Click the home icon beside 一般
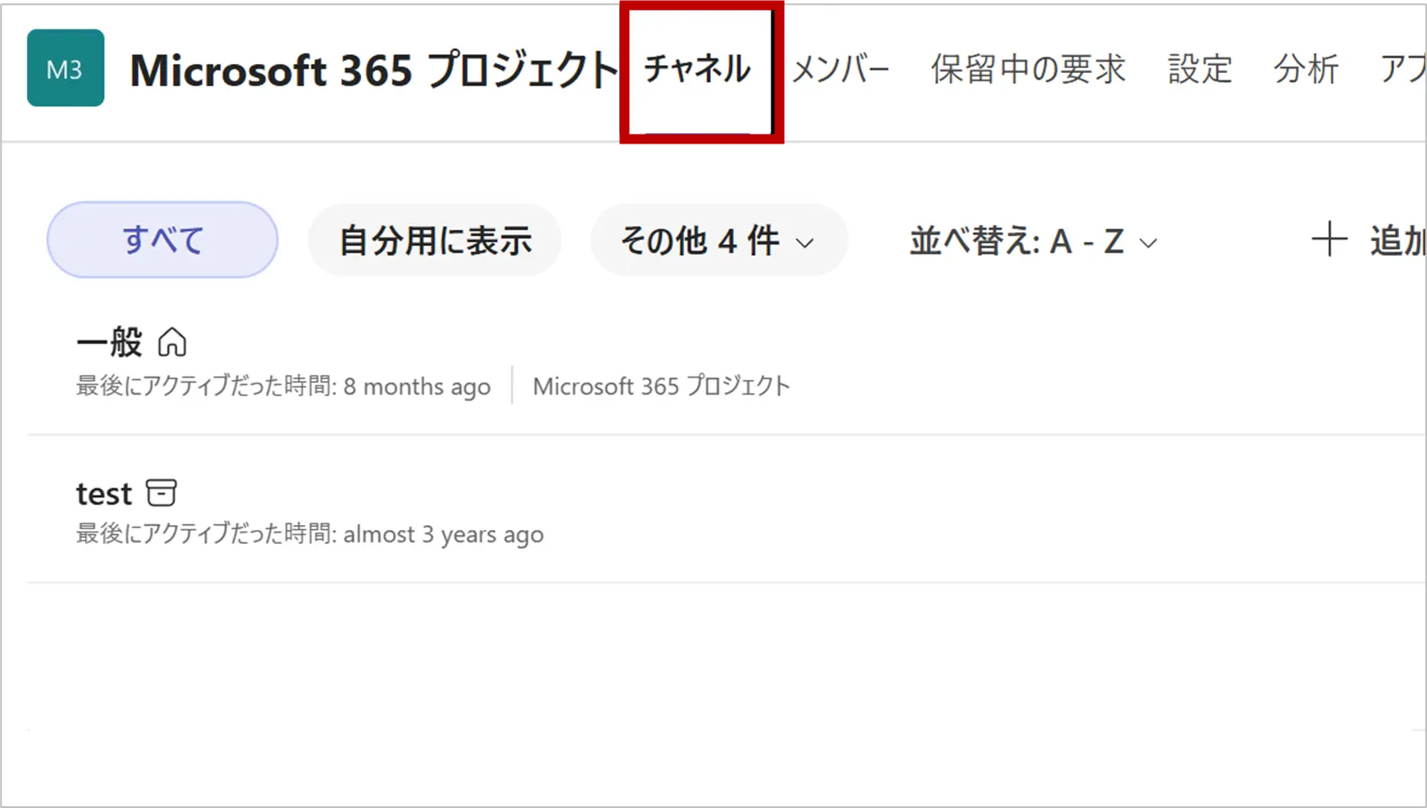Screen dimensions: 1427x808 coord(172,342)
